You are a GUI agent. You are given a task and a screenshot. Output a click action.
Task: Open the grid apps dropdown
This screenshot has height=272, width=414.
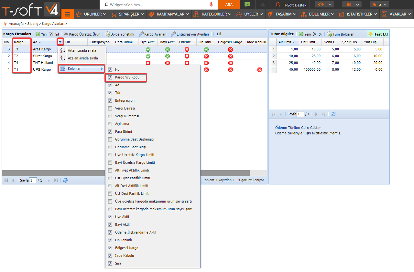352,5
